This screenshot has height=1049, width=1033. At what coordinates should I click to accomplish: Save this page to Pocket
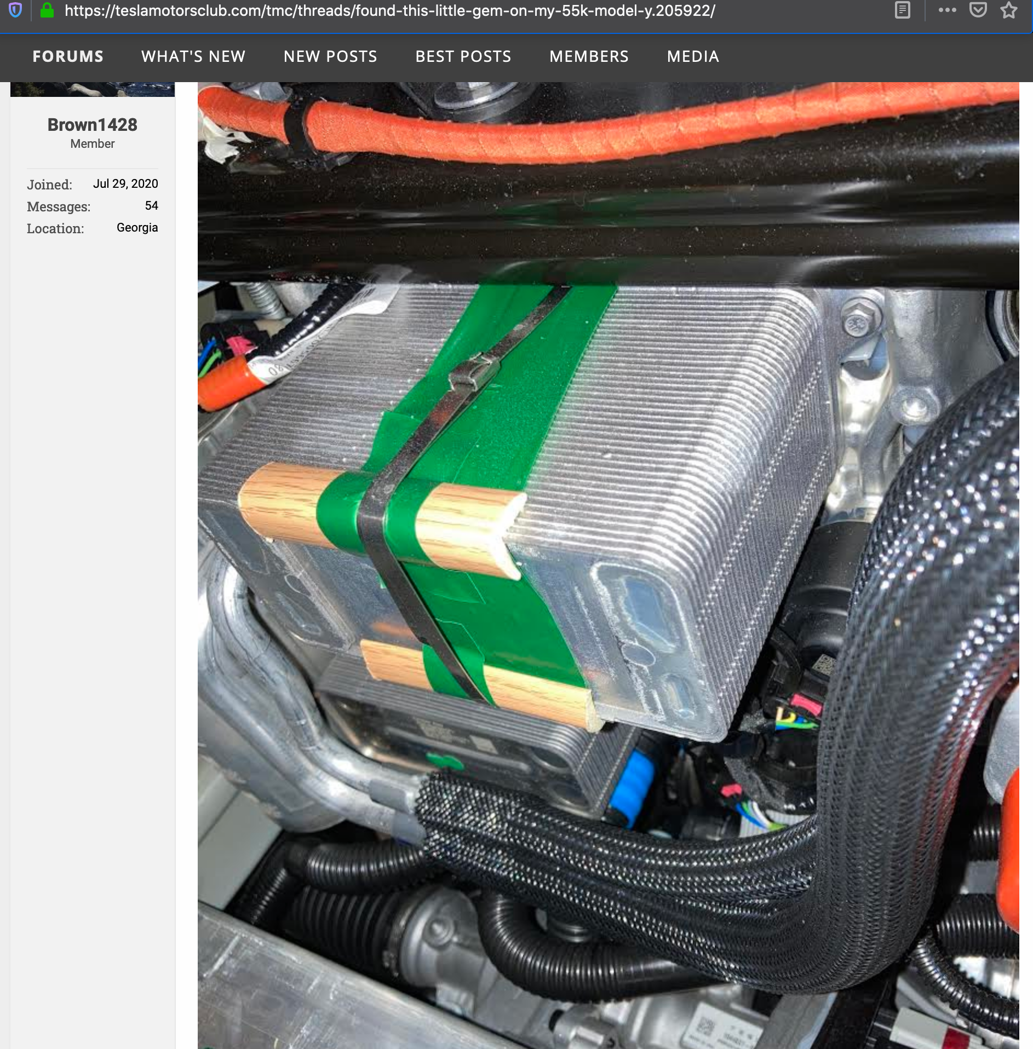(x=978, y=10)
